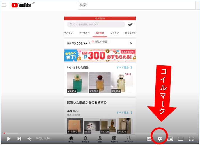
Task: Open the YouTube hamburger guide menu
Action: (4, 5)
